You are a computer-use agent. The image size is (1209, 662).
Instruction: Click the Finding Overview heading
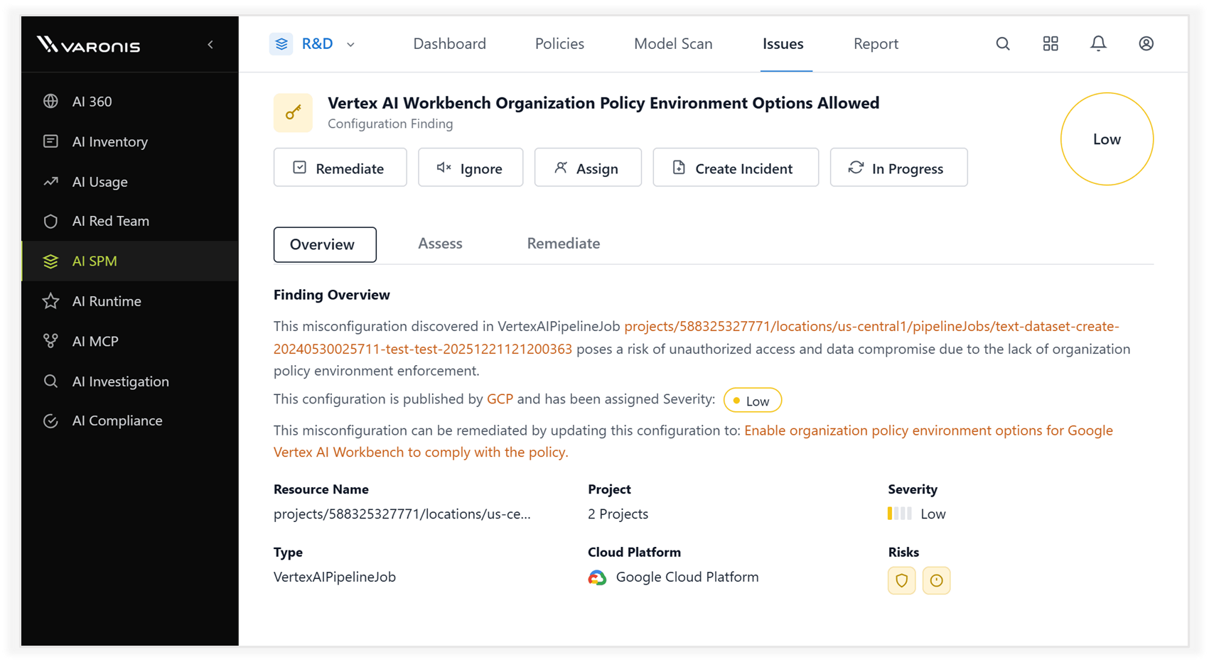[x=331, y=295]
